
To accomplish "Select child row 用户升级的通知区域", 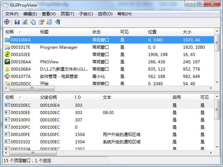I will tap(122, 135).
